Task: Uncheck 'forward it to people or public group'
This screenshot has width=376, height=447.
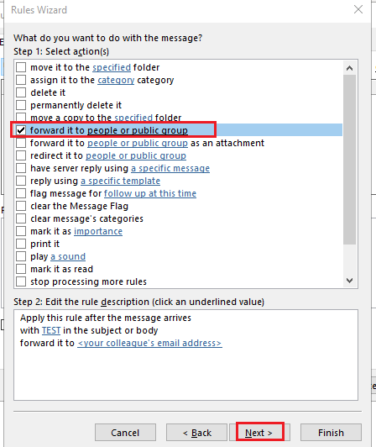Action: pos(21,130)
